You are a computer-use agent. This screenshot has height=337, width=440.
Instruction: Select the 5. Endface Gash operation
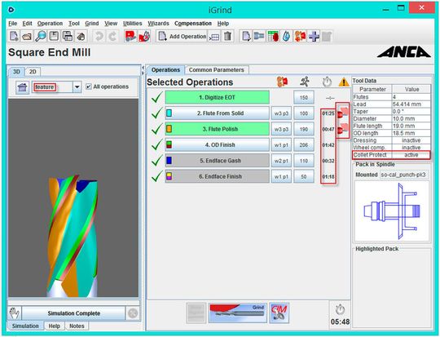pyautogui.click(x=218, y=161)
